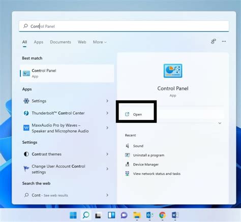The height and width of the screenshot is (222, 241).
Task: Click the Uninstall a program icon
Action: click(x=127, y=155)
